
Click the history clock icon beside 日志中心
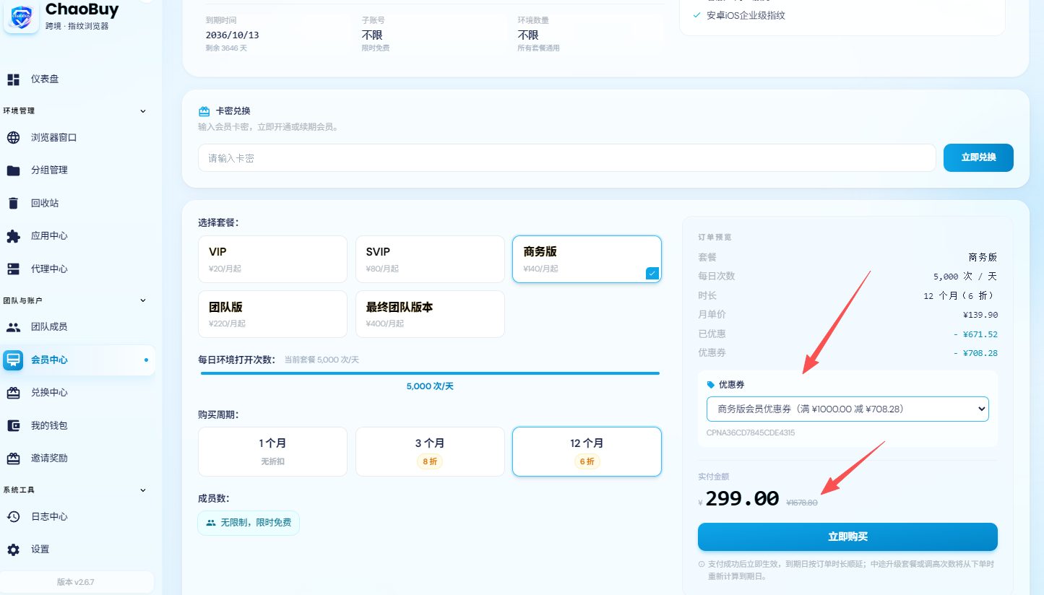click(13, 517)
